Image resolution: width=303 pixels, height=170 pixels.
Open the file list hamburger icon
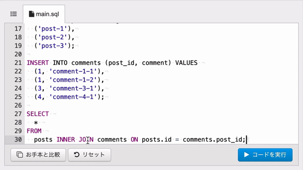pyautogui.click(x=14, y=14)
